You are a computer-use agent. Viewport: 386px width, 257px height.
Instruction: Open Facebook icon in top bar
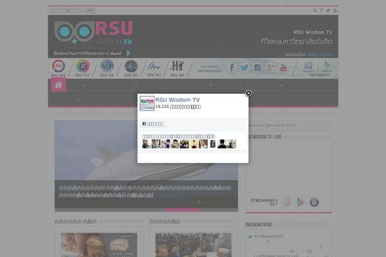tap(322, 10)
